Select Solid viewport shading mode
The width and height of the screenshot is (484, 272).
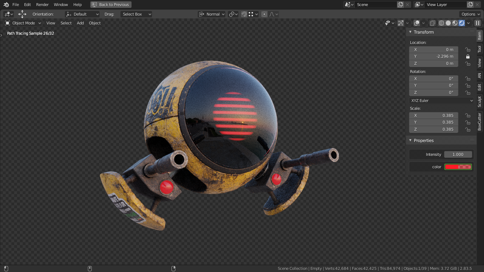(448, 23)
